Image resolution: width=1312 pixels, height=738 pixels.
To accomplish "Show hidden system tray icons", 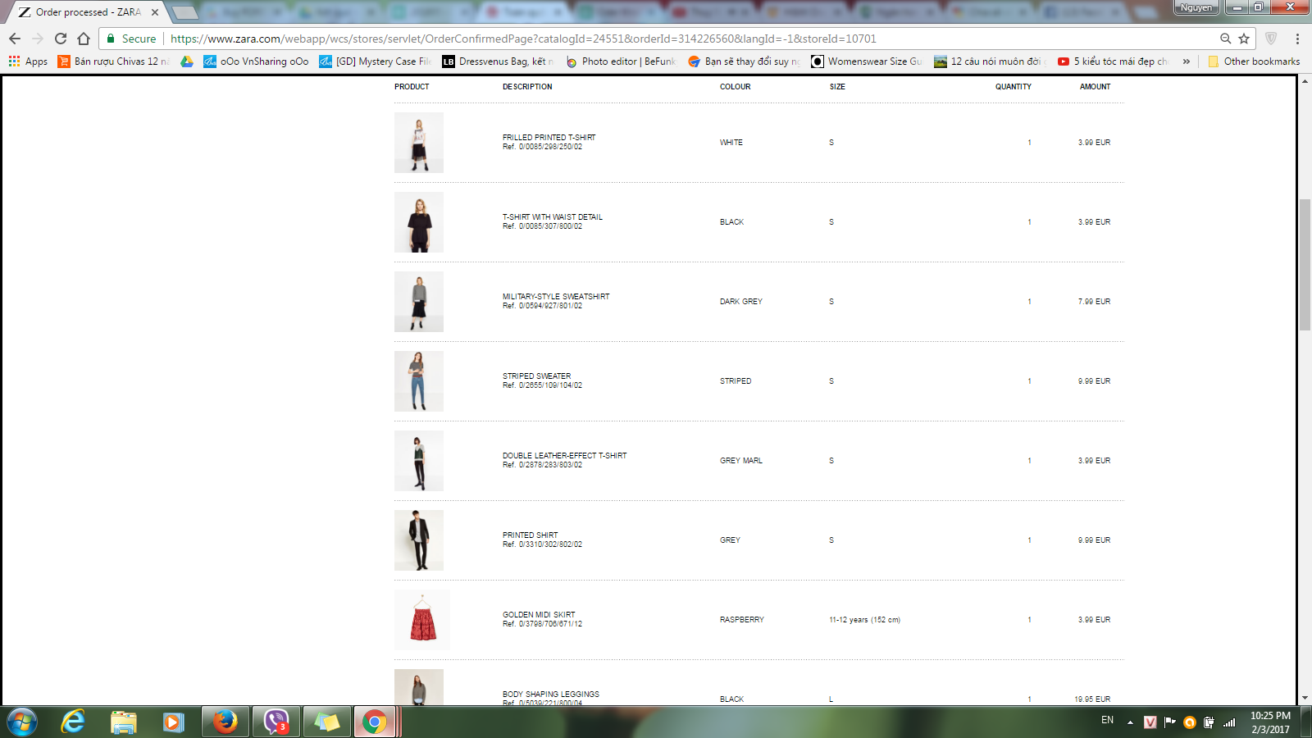I will click(1130, 722).
